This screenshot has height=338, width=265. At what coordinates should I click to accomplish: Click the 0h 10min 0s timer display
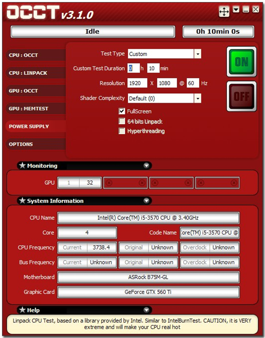tap(218, 31)
